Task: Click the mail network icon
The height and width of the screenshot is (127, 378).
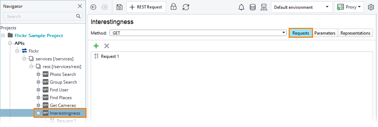Action: (x=264, y=7)
